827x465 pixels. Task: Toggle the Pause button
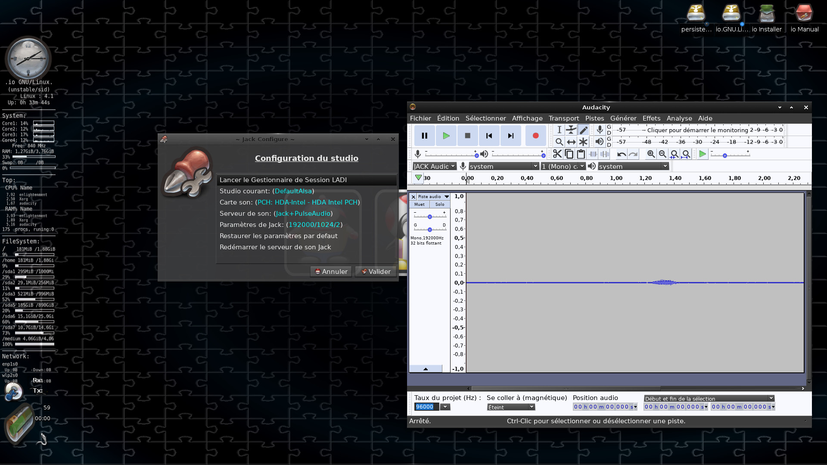click(x=424, y=136)
